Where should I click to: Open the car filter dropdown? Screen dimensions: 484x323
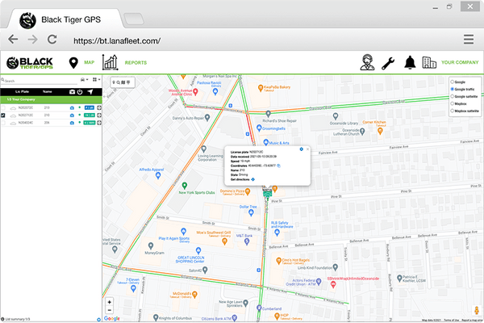coord(84,80)
